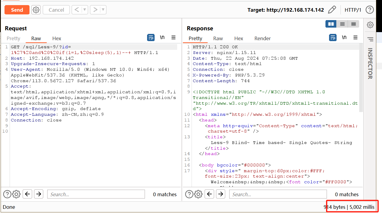The height and width of the screenshot is (213, 382).
Task: Open request send settings gear
Action: point(36,10)
